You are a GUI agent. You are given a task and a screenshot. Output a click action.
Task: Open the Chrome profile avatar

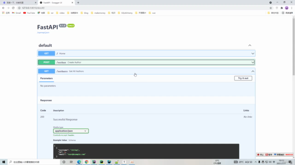pyautogui.click(x=287, y=8)
